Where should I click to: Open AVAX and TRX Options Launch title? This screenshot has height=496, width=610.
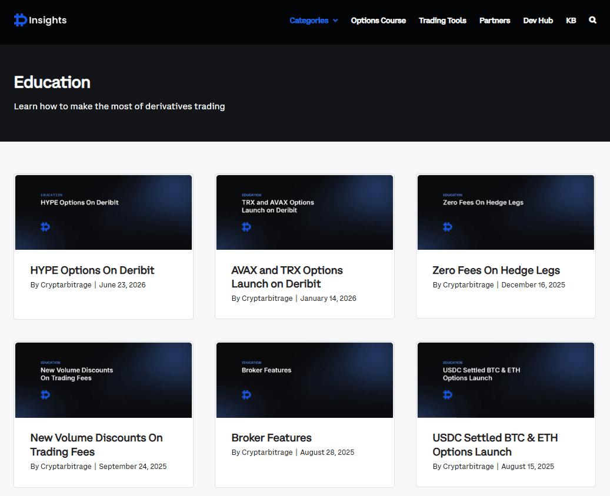(x=287, y=277)
